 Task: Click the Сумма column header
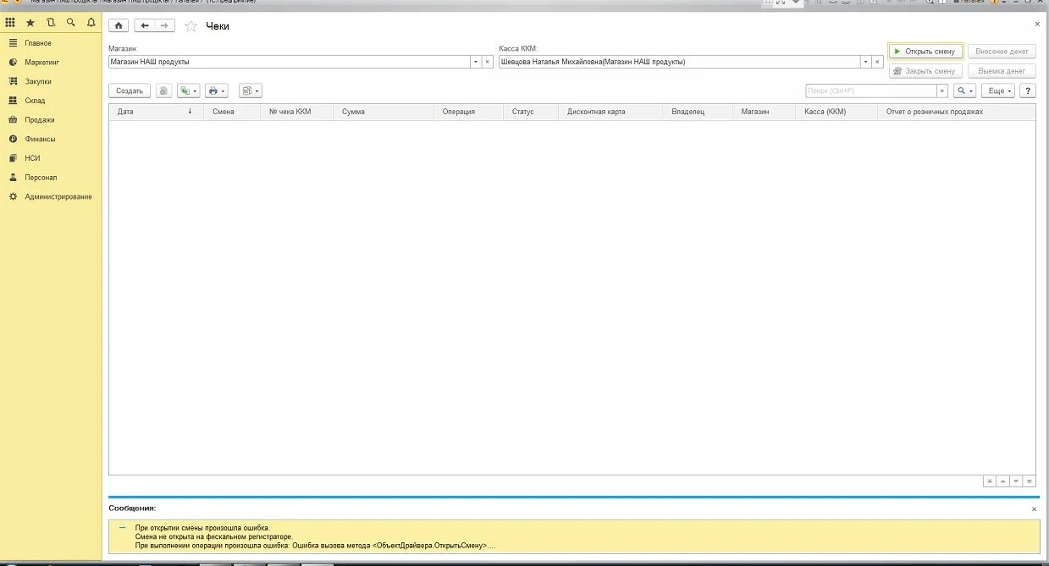pos(384,112)
